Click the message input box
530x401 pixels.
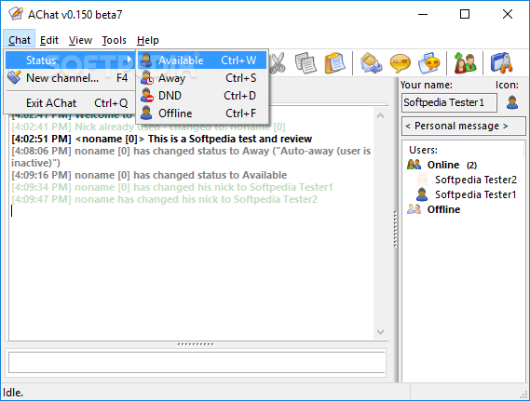(x=197, y=362)
